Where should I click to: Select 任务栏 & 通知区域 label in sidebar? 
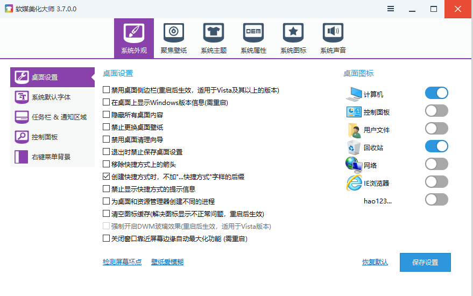(59, 117)
